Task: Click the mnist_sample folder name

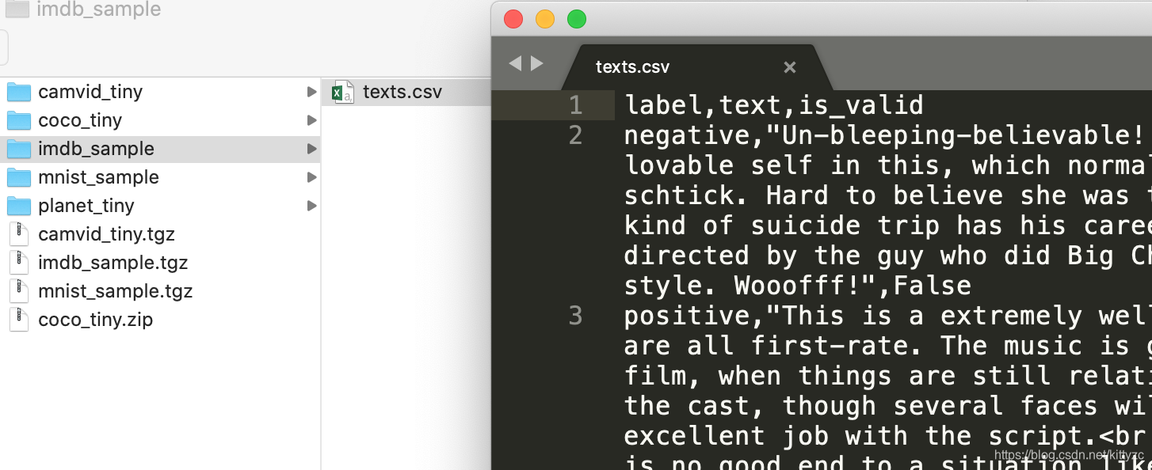Action: coord(98,177)
